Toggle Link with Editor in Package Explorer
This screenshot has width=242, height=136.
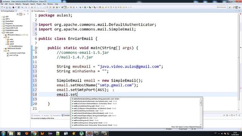click(x=20, y=14)
